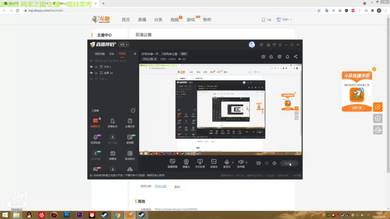
Task: Go to 游戏 in Douyu navigation
Action: click(x=191, y=19)
